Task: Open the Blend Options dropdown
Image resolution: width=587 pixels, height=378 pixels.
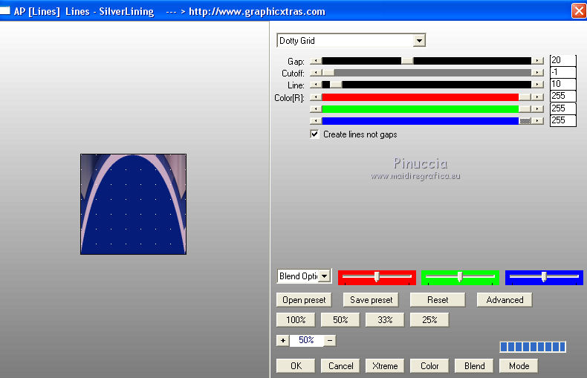Action: 324,276
